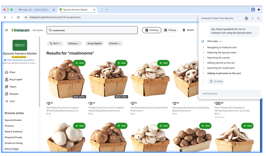Open the Sprouts Brands aisle
This screenshot has height=156, width=266.
(13, 120)
